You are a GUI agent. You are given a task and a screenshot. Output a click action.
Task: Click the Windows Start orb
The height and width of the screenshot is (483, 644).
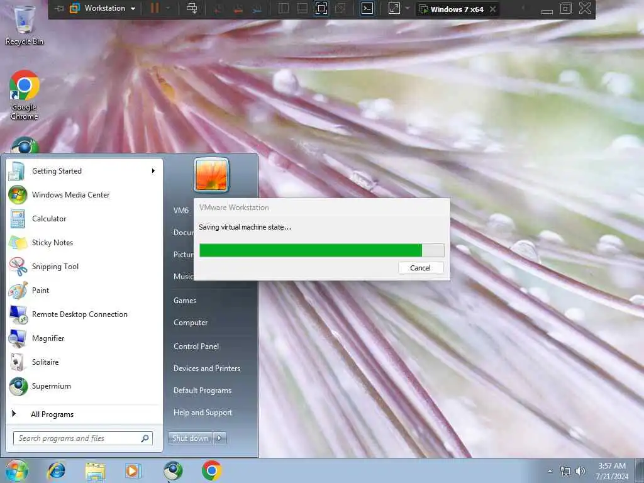coord(17,471)
